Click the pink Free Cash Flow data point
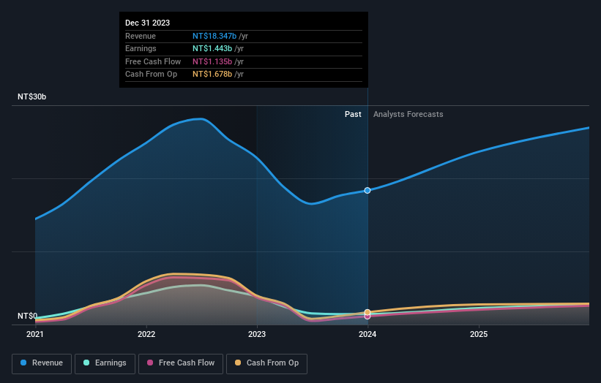This screenshot has height=383, width=601. click(x=367, y=316)
